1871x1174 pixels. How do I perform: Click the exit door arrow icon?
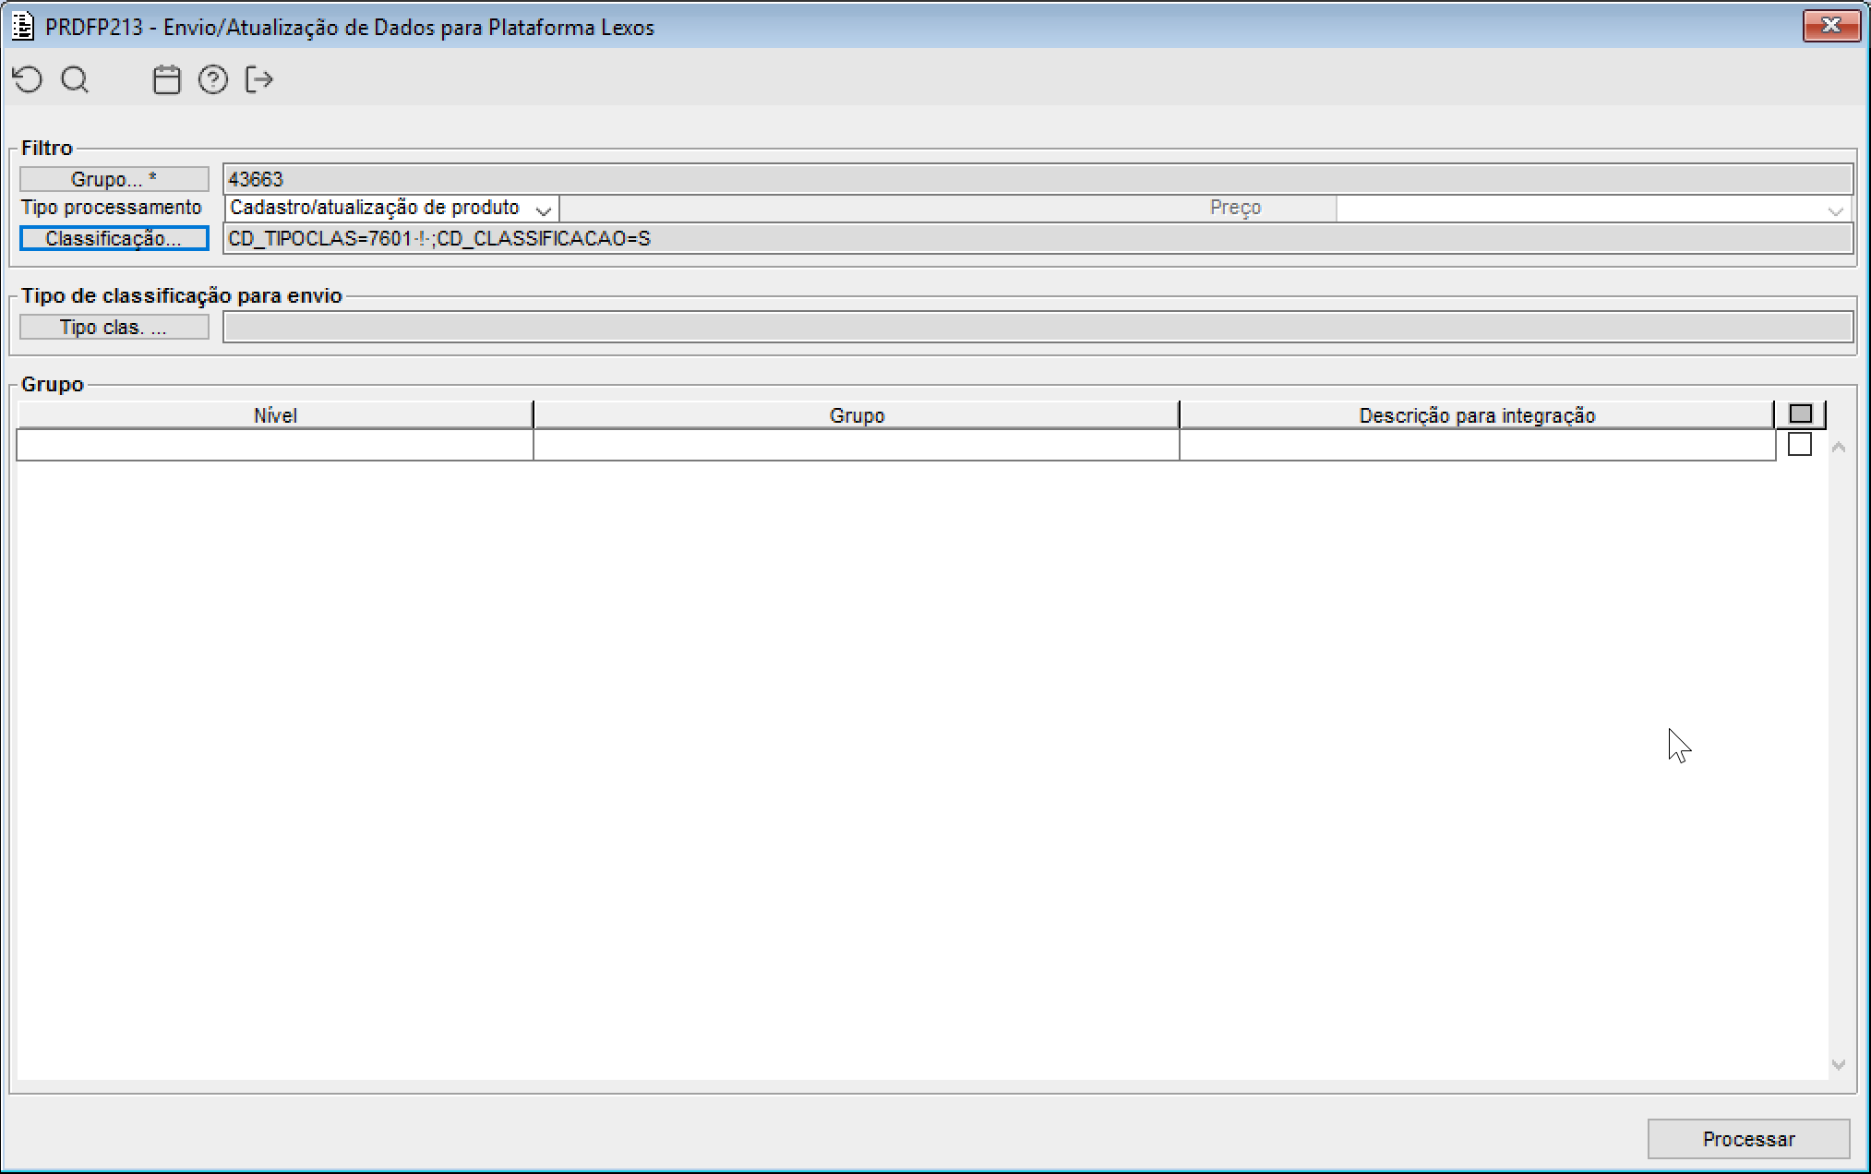point(259,80)
